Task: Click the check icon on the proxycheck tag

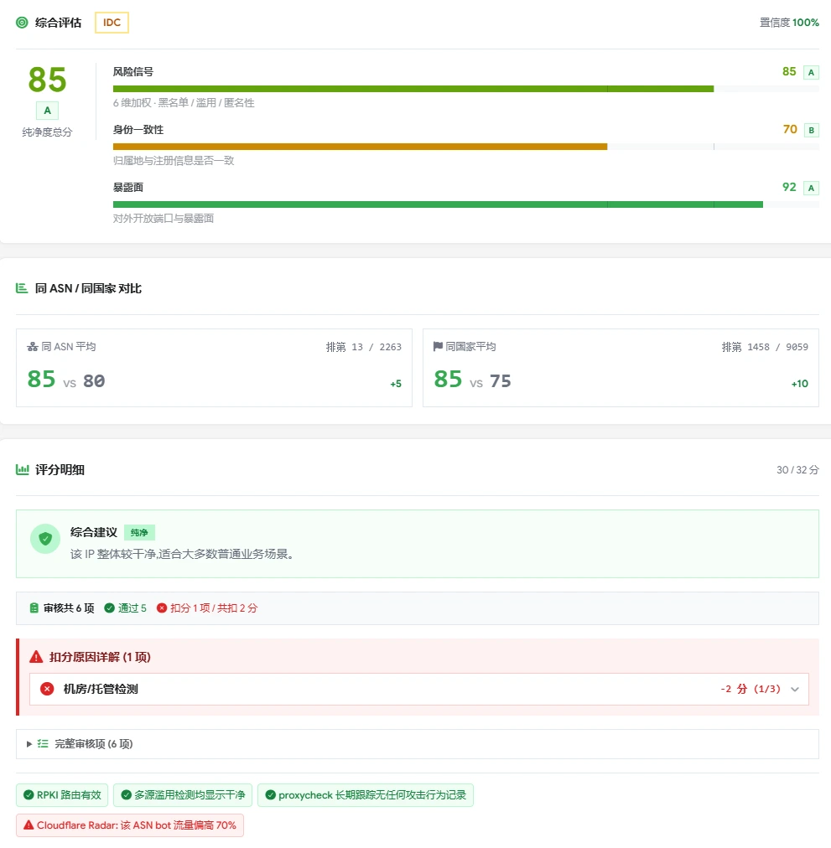Action: coord(270,795)
